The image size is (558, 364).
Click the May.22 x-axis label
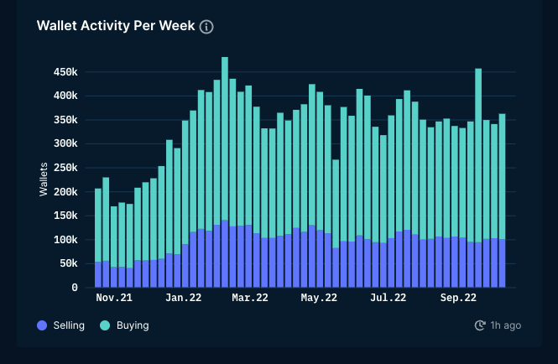click(x=319, y=298)
